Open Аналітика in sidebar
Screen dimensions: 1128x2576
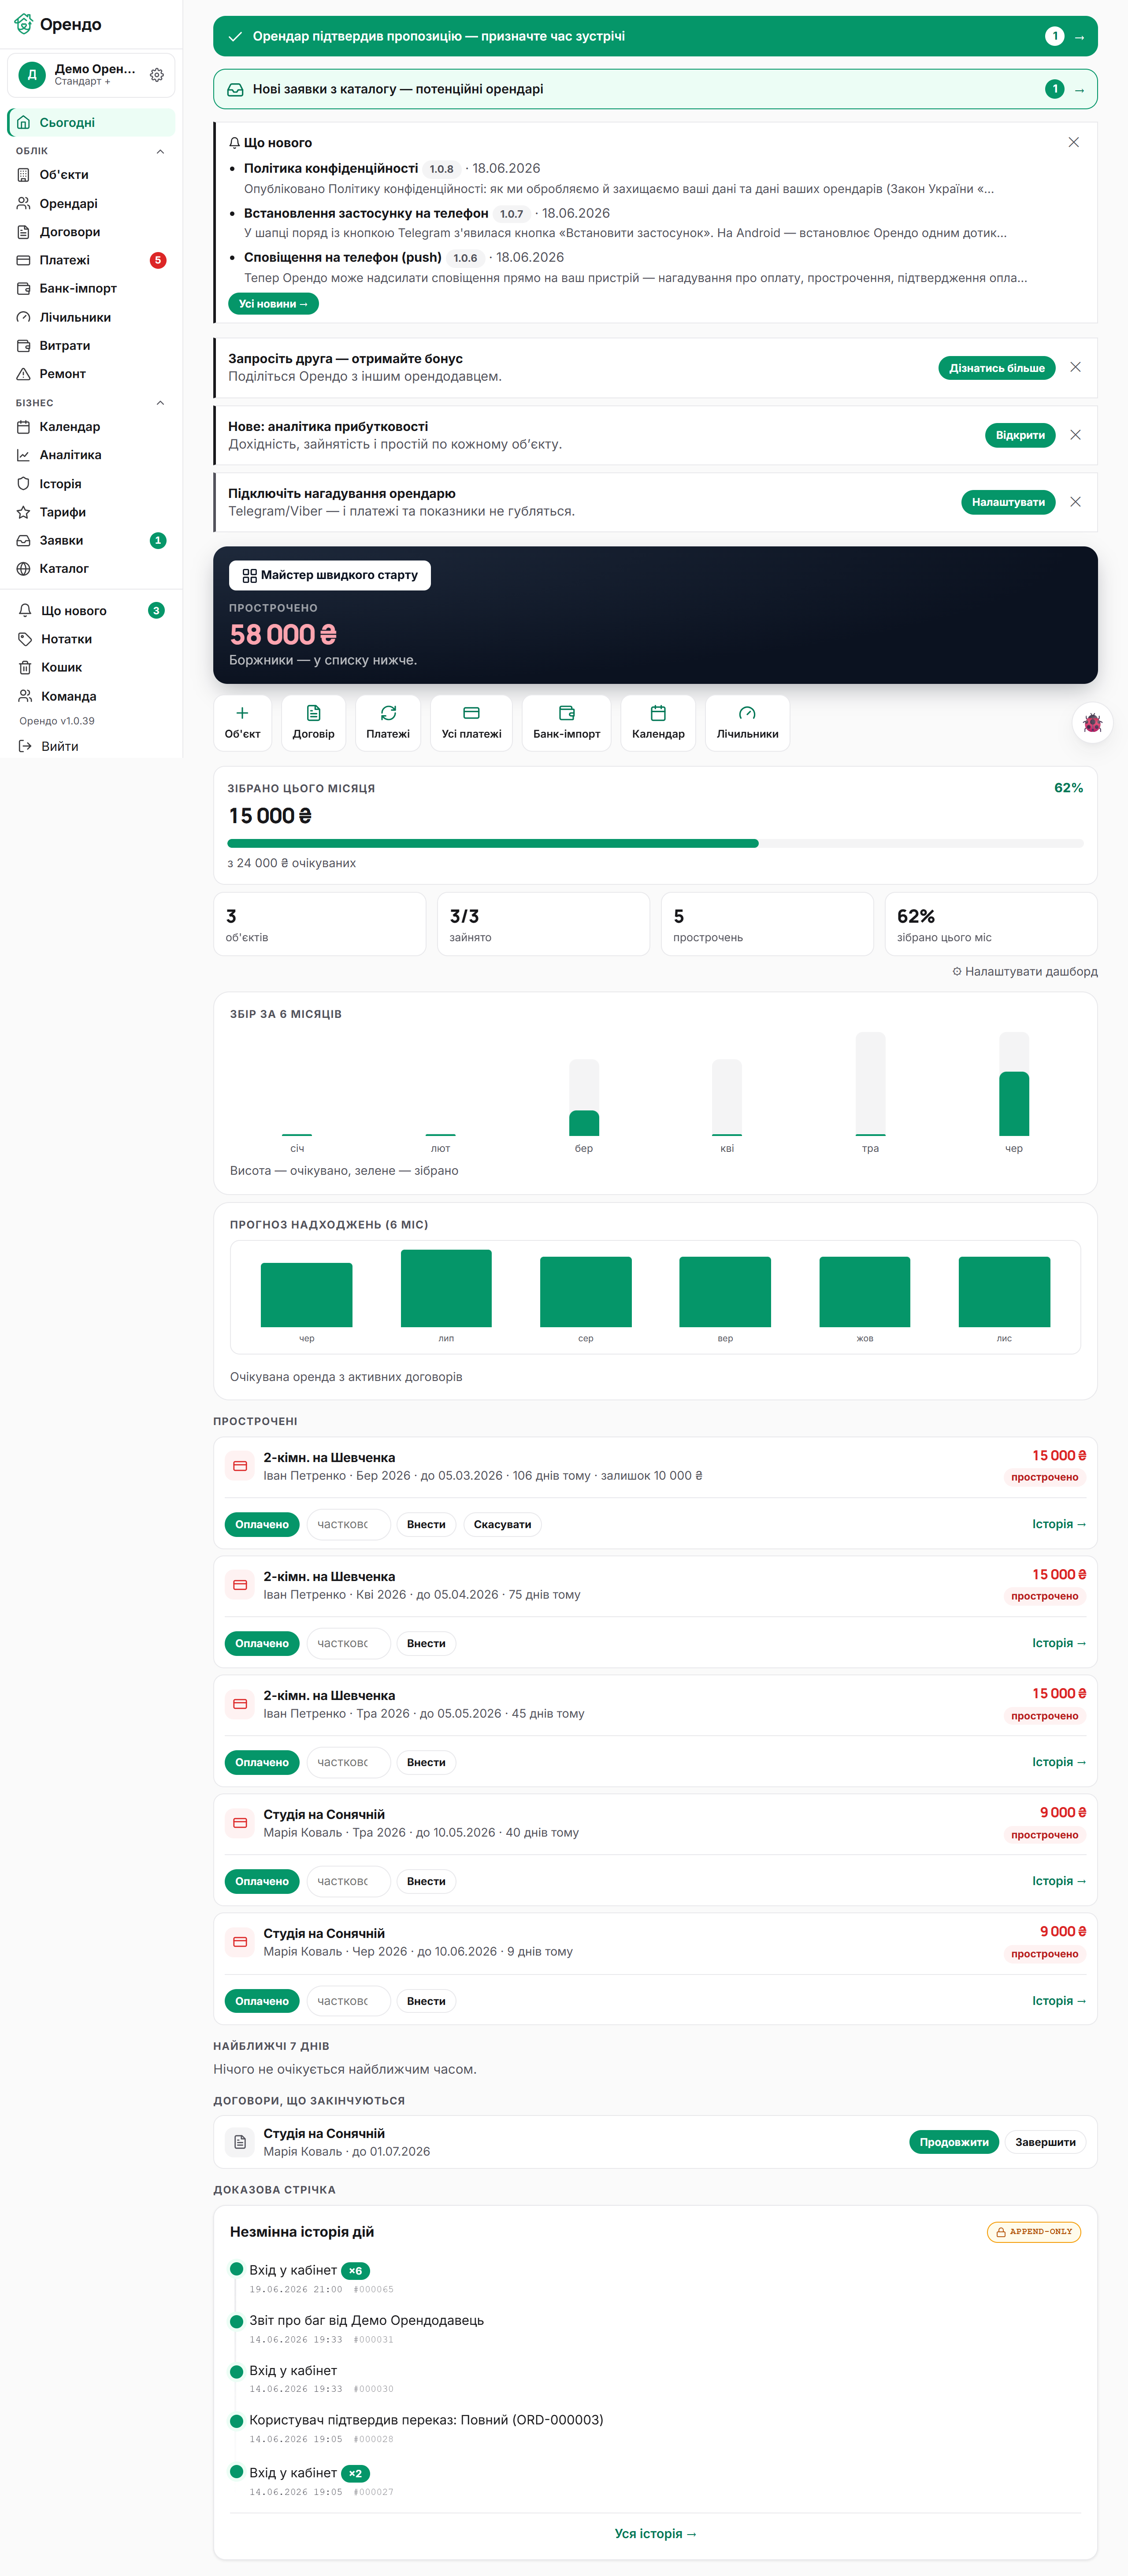91,455
